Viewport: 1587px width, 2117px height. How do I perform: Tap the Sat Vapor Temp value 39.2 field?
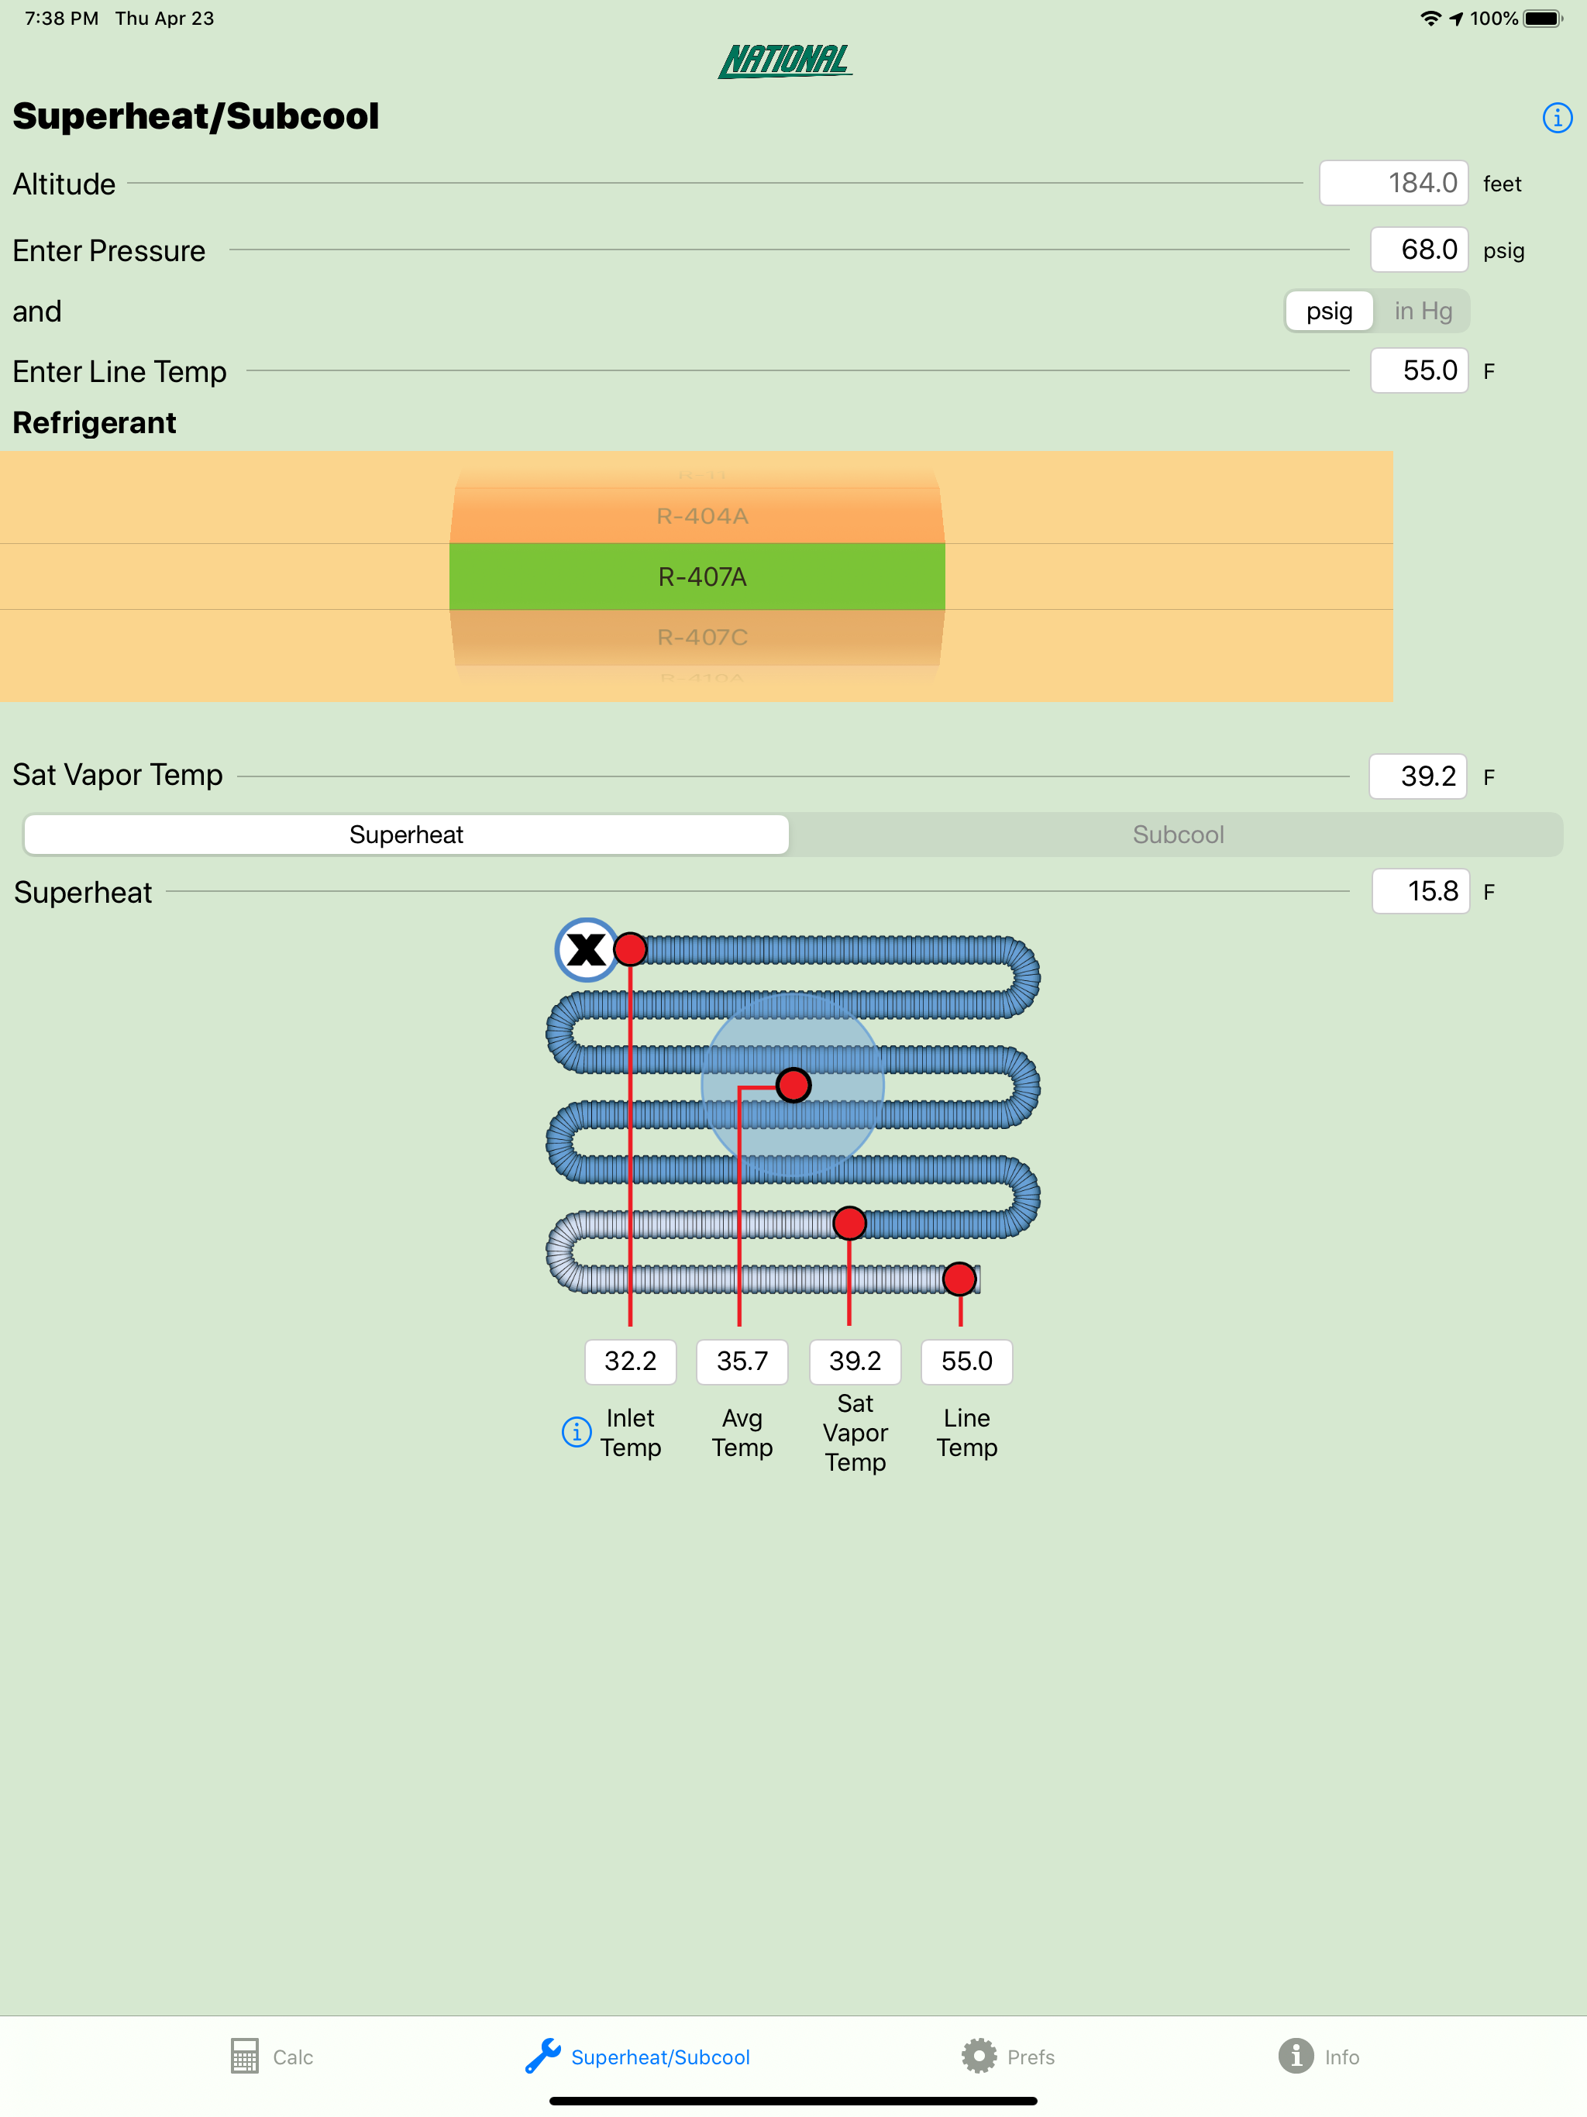pyautogui.click(x=1417, y=776)
